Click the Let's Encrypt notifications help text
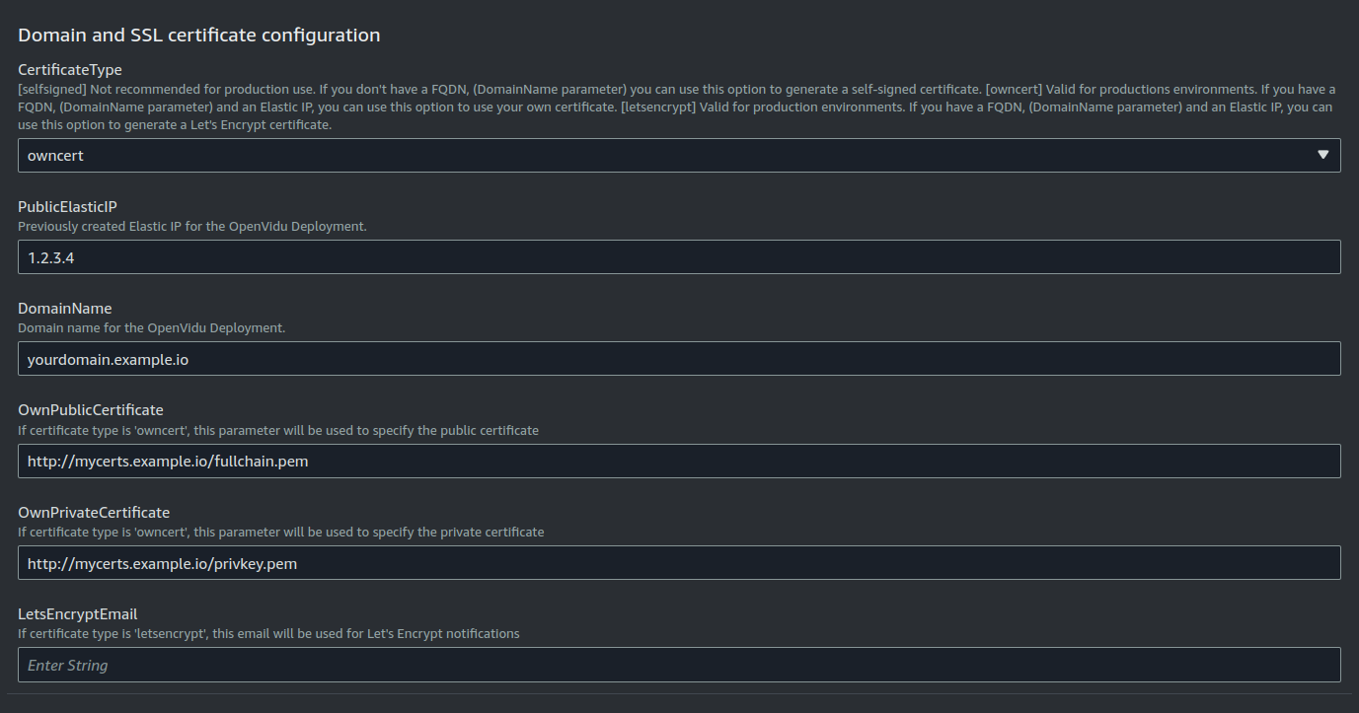This screenshot has height=713, width=1359. [268, 633]
